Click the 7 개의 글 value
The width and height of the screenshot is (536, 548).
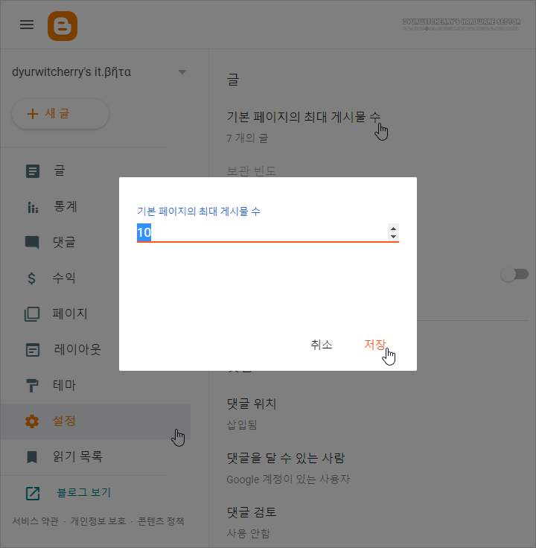pos(247,138)
